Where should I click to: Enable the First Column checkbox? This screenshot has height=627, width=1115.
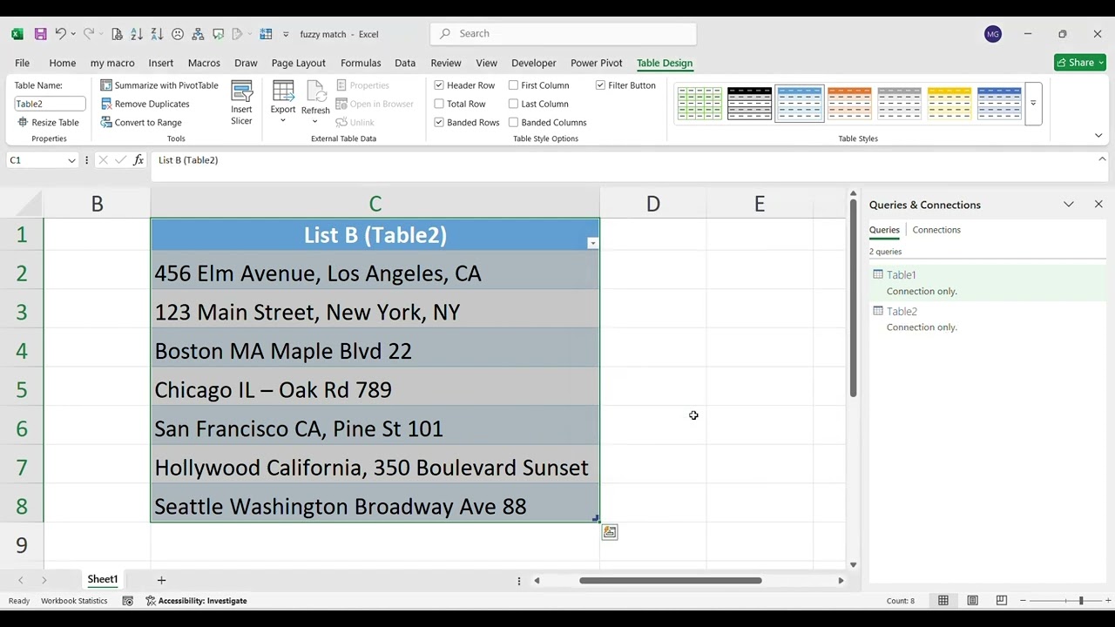pyautogui.click(x=514, y=85)
